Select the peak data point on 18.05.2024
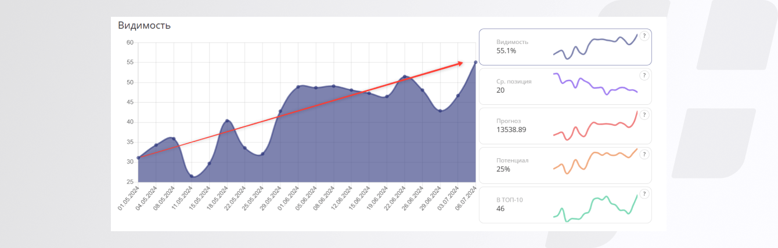Image resolution: width=778 pixels, height=248 pixels. 227,121
